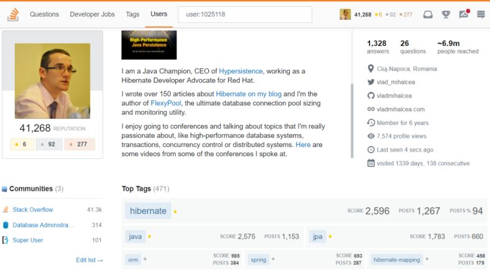This screenshot has width=490, height=272.
Task: Click the 41,268 reputation in header
Action: pos(363,14)
